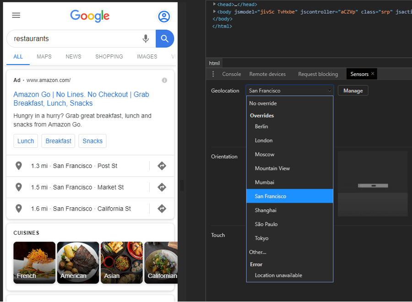The width and height of the screenshot is (412, 302).
Task: Click the ad info icon
Action: pos(164,81)
